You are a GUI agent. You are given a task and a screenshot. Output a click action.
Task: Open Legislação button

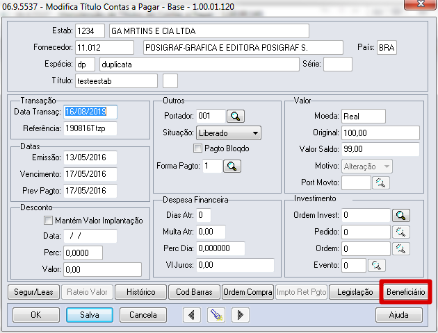click(355, 292)
